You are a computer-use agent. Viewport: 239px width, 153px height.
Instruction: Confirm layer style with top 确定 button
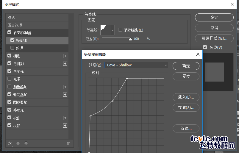pos(214,17)
